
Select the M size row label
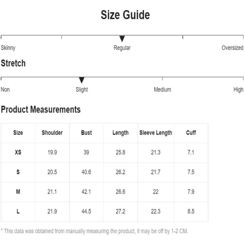point(18,192)
